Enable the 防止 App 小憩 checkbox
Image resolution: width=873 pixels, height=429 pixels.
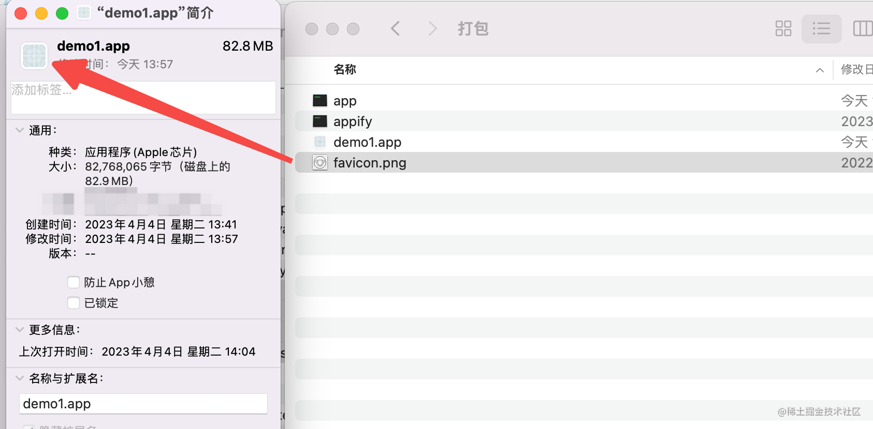[x=74, y=282]
